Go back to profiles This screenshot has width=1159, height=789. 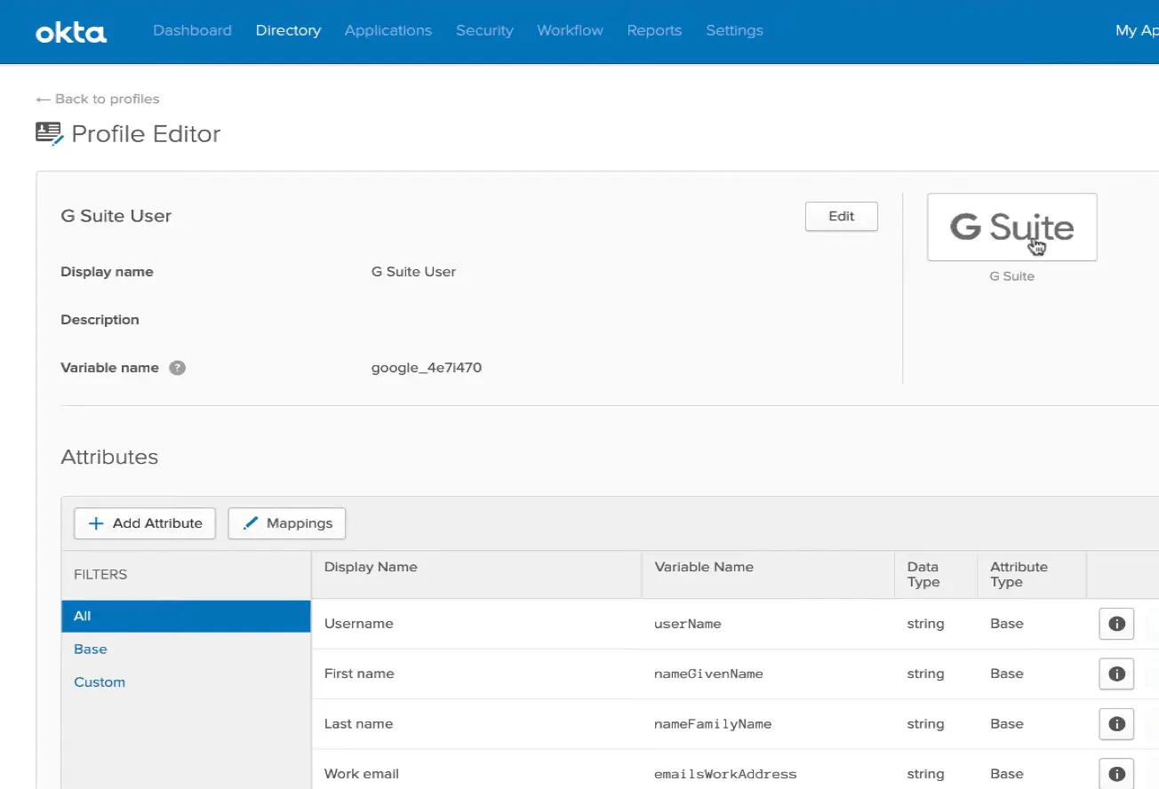tap(96, 99)
